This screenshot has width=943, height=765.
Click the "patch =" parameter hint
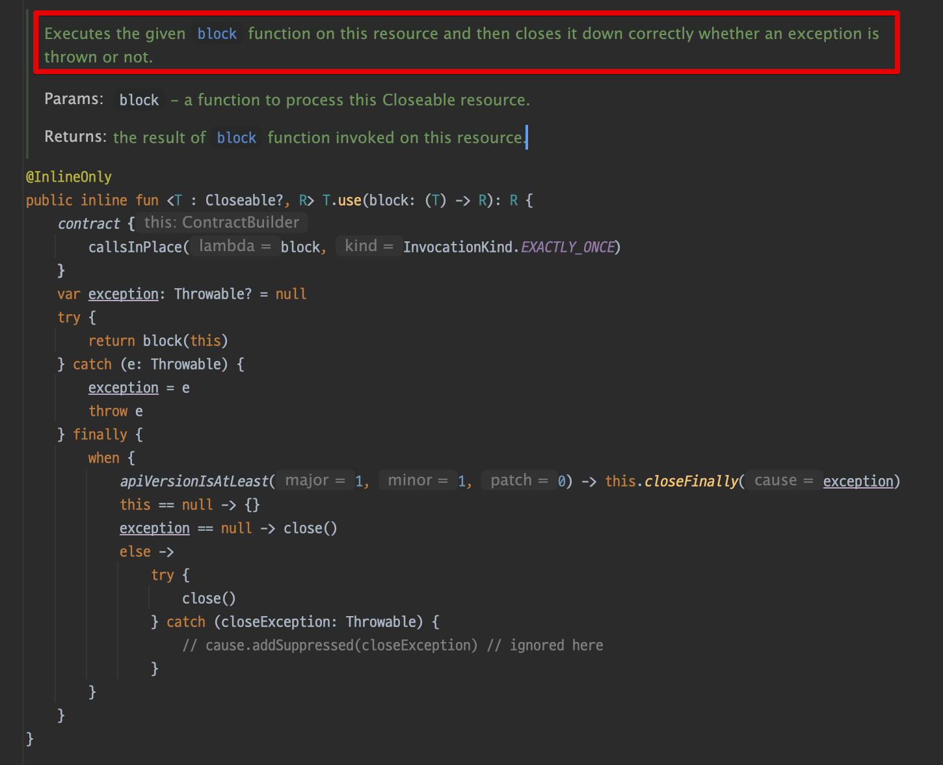tap(519, 480)
